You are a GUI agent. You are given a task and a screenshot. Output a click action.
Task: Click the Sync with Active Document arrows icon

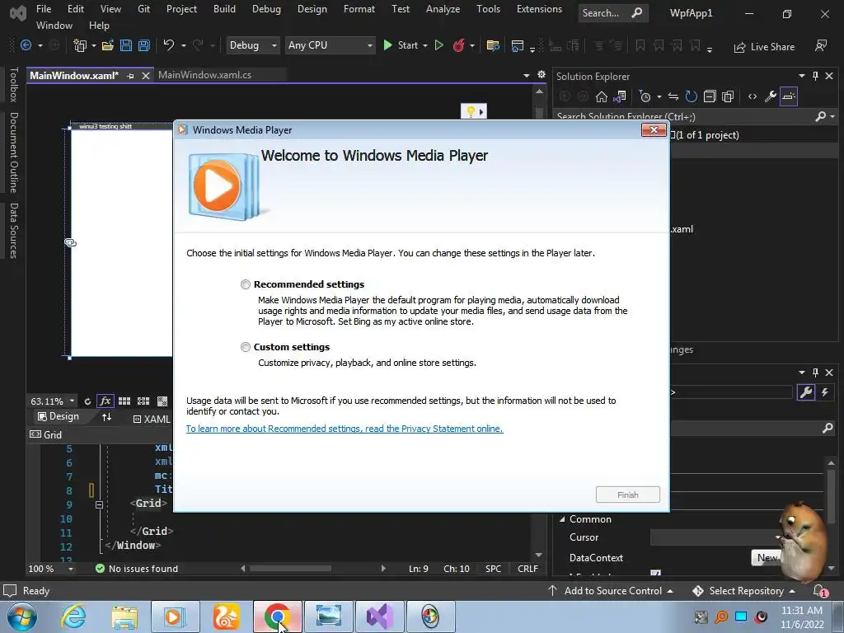(x=673, y=97)
